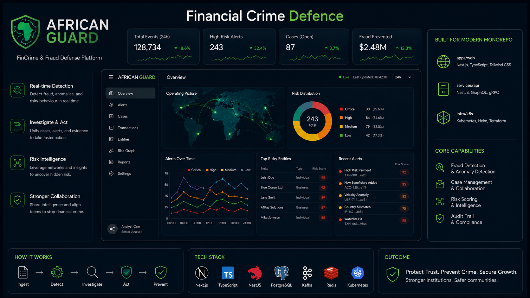
Task: Open Alerts in the sidebar menu
Action: point(130,105)
